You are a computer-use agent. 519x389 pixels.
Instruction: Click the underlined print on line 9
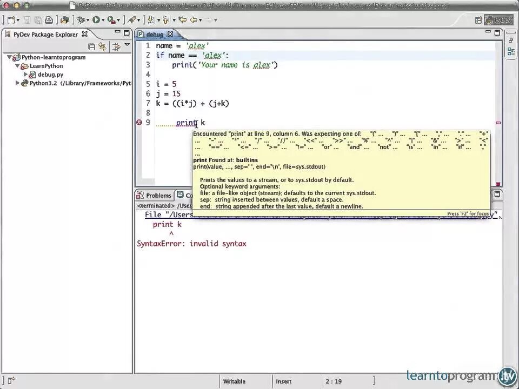coord(187,123)
